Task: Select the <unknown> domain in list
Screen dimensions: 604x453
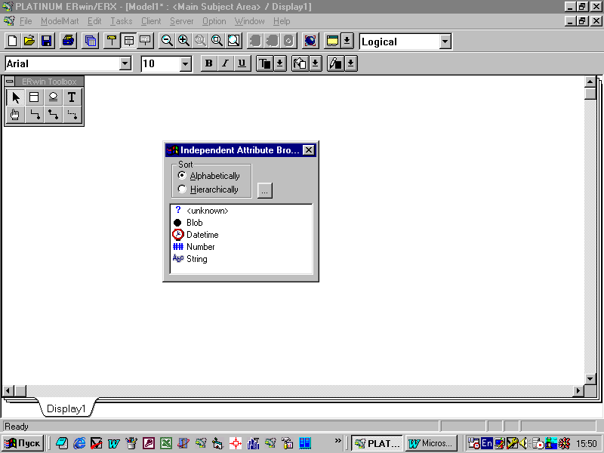Action: (x=241, y=211)
